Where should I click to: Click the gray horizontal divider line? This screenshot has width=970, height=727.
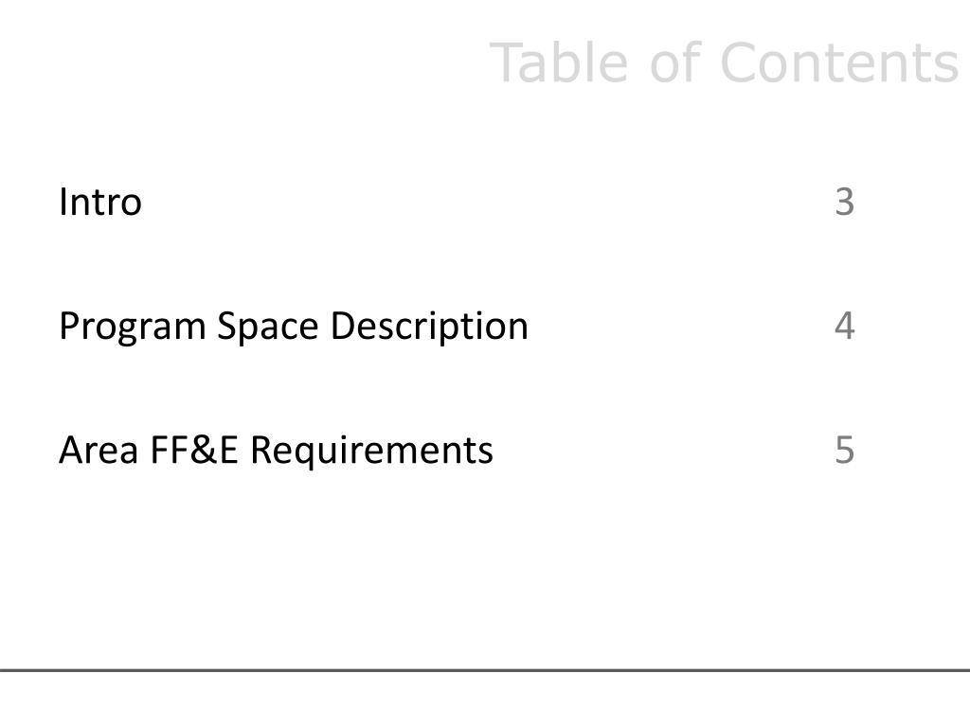(x=485, y=669)
